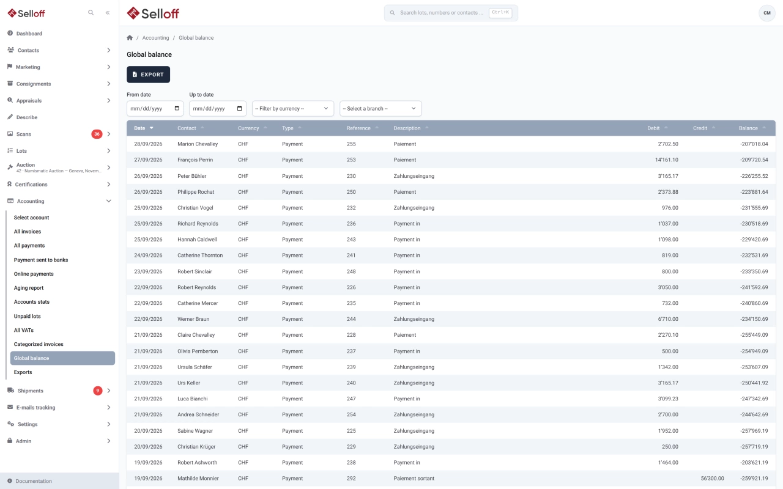Sort the table by Balance column header
Viewport: 783px width, 489px height.
(x=754, y=128)
